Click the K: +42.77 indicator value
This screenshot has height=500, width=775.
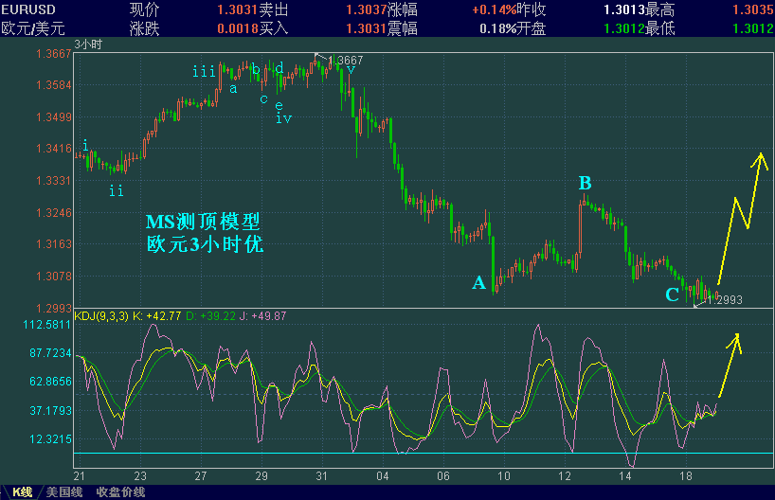[157, 315]
